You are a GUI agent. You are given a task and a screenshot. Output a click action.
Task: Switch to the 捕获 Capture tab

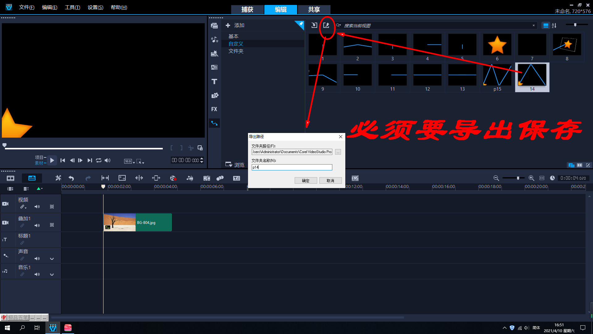pos(248,9)
